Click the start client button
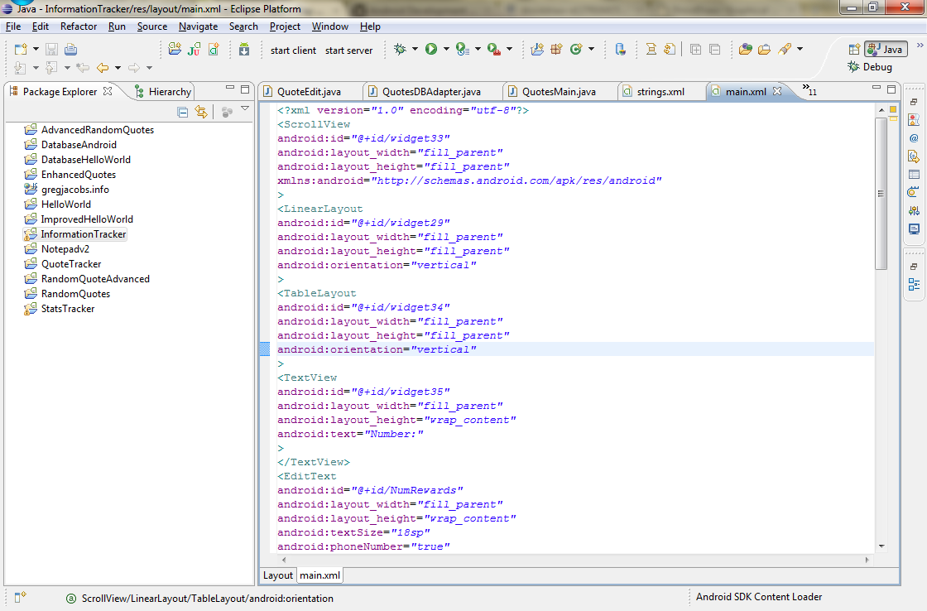The height and width of the screenshot is (611, 927). coord(293,51)
